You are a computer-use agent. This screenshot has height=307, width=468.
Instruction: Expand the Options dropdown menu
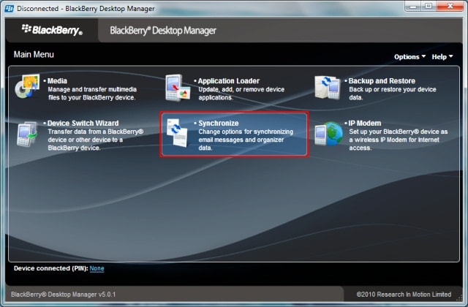coord(409,57)
